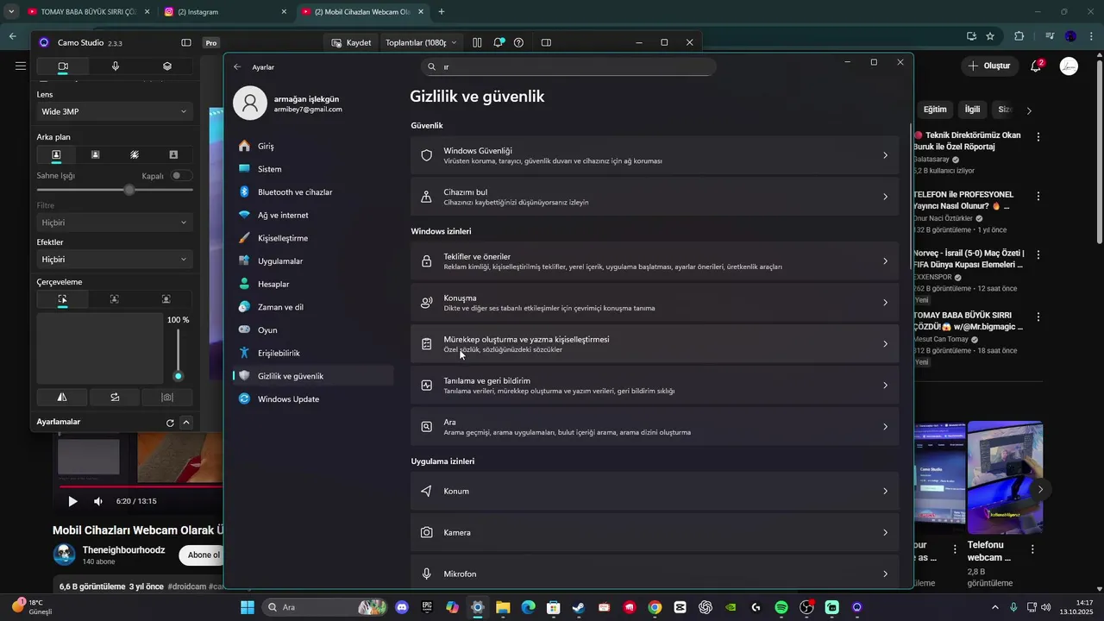1104x621 pixels.
Task: Toggle the Sahne Işığı switch
Action: pos(181,176)
